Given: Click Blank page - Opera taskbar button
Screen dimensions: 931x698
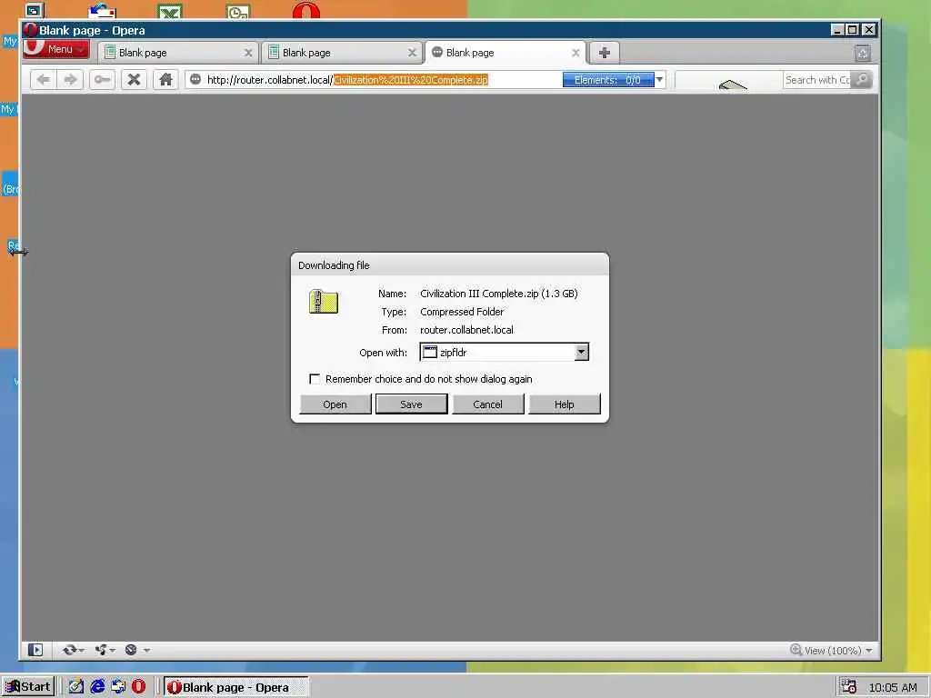Looking at the screenshot, I should (x=236, y=687).
